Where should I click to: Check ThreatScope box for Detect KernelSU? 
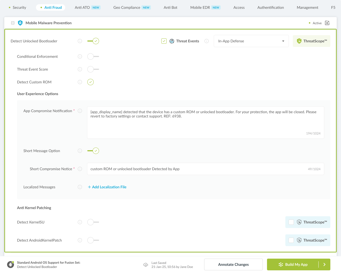click(291, 222)
